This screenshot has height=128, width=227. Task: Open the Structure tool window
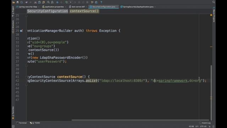pyautogui.click(x=13, y=27)
